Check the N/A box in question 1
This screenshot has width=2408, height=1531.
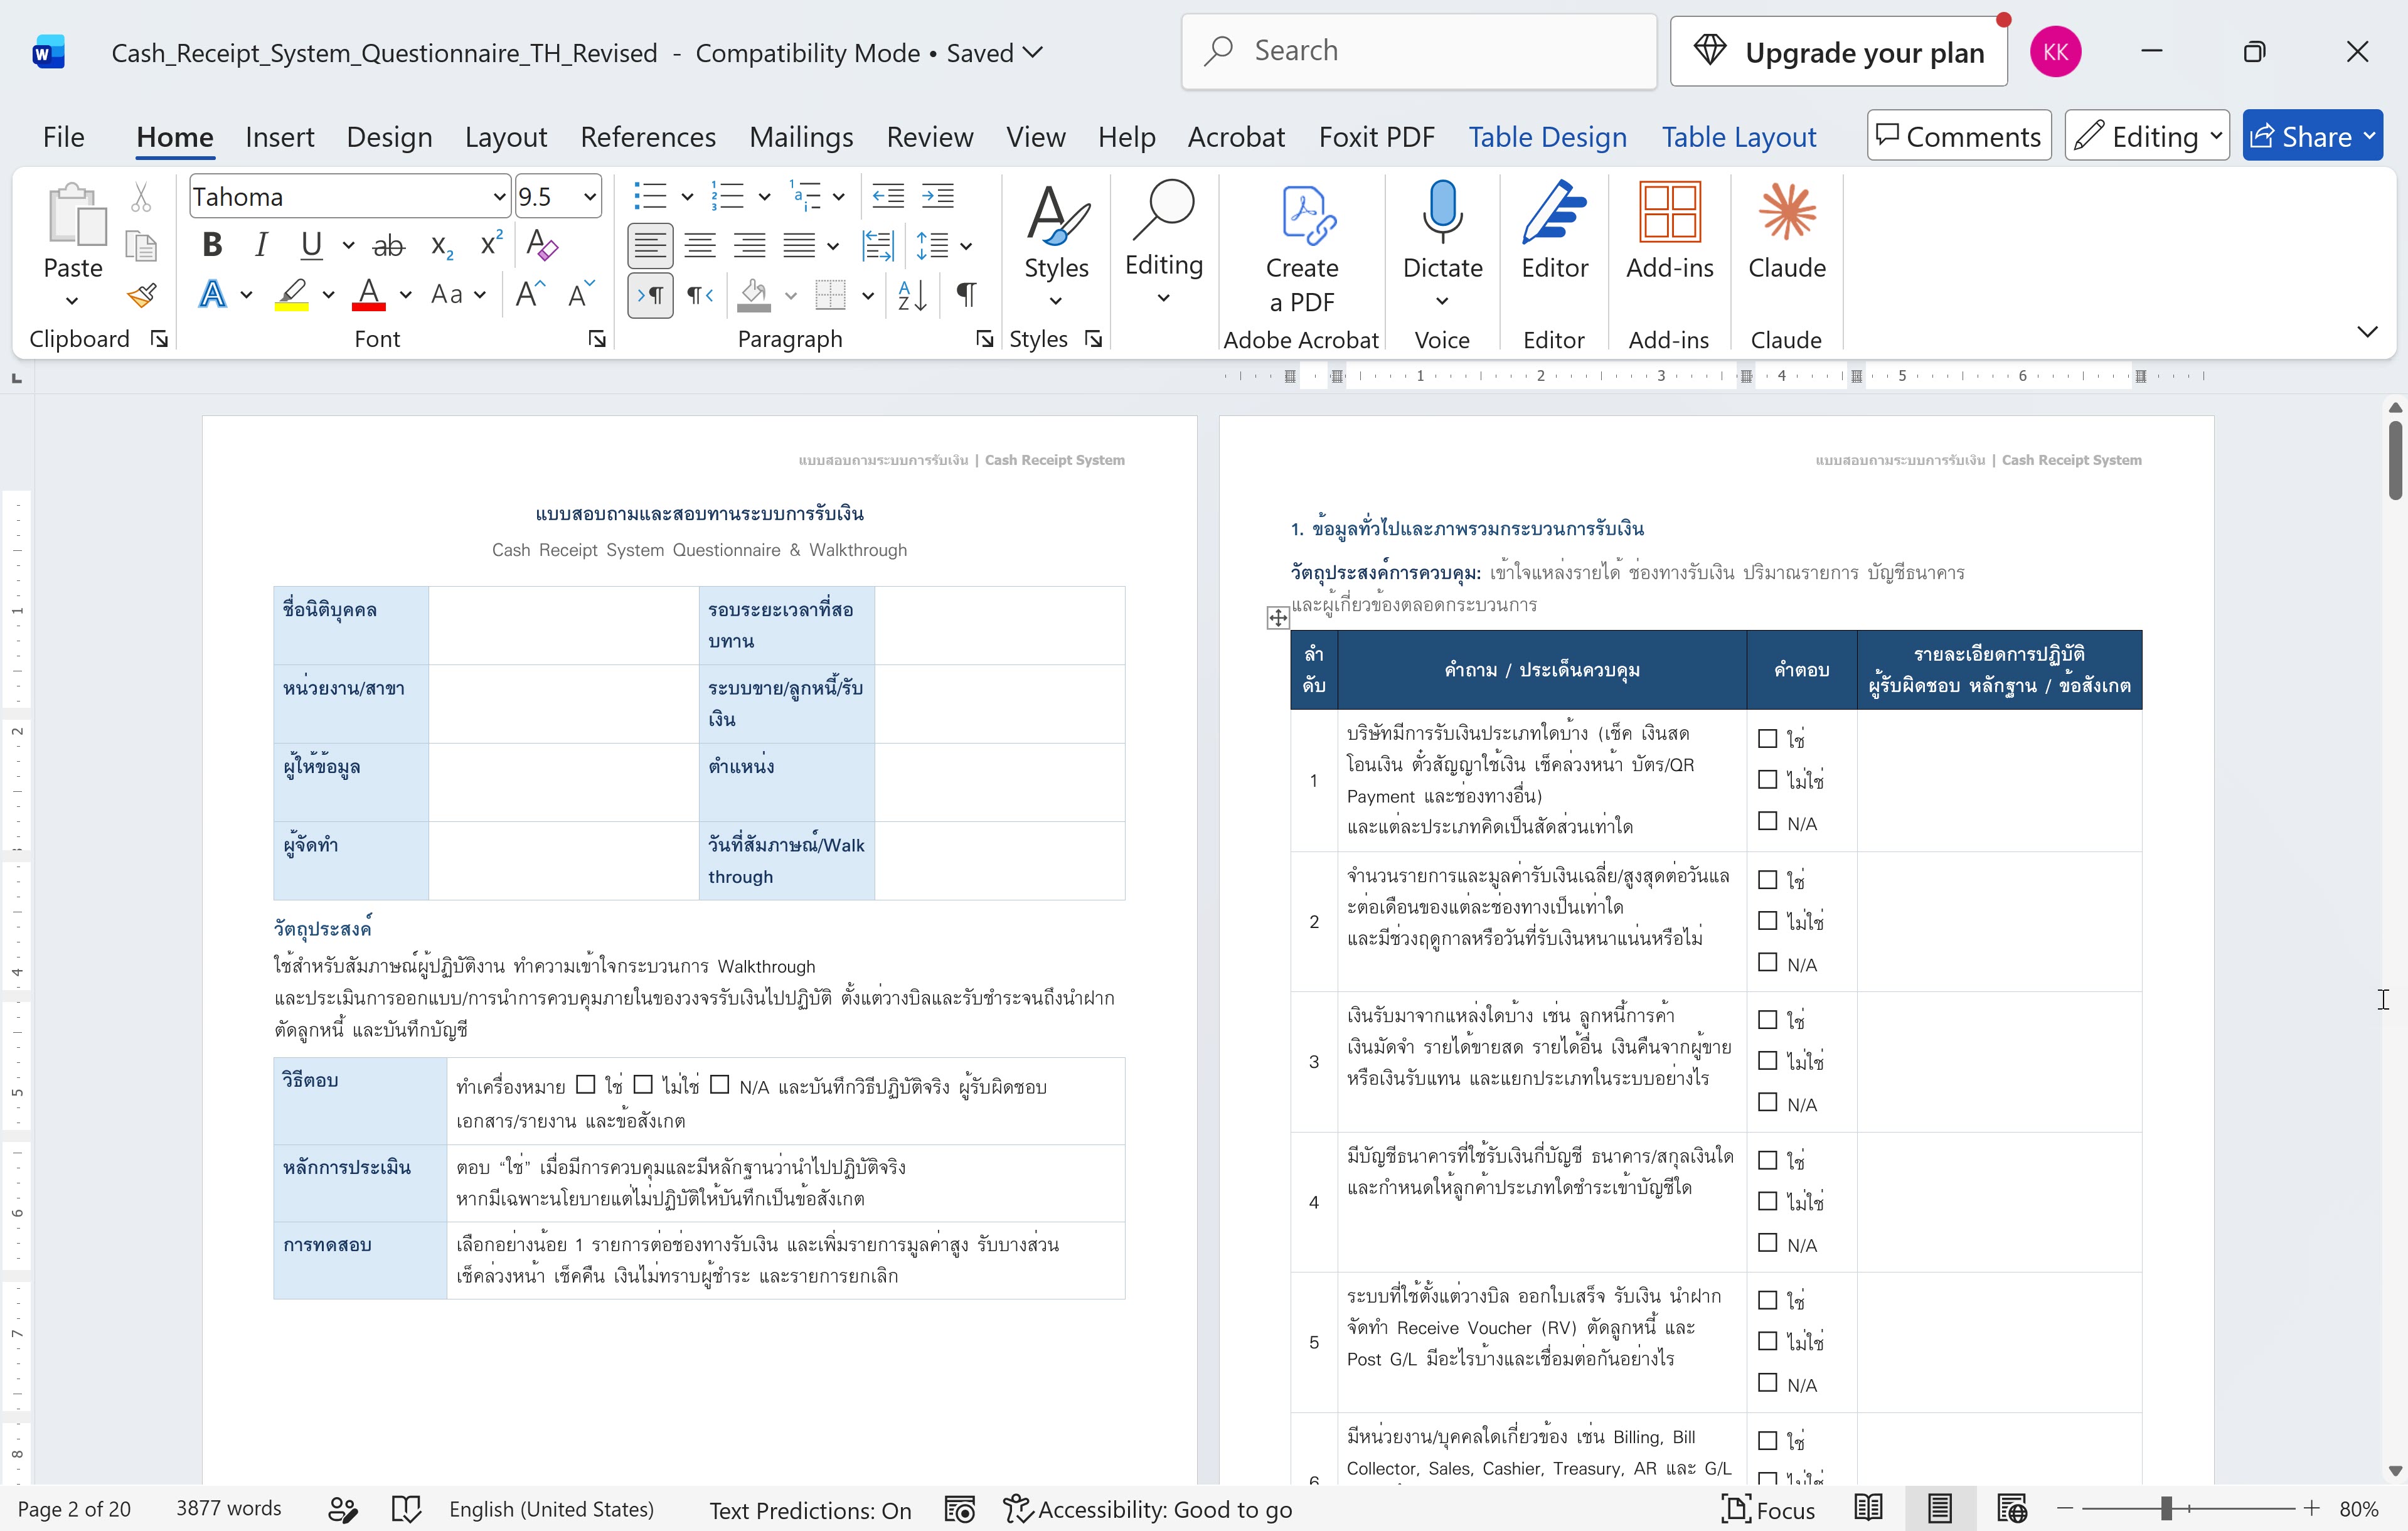tap(1768, 821)
